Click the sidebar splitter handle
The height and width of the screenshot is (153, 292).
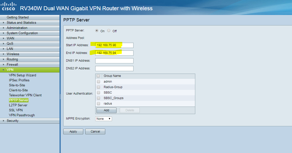(x=60, y=97)
